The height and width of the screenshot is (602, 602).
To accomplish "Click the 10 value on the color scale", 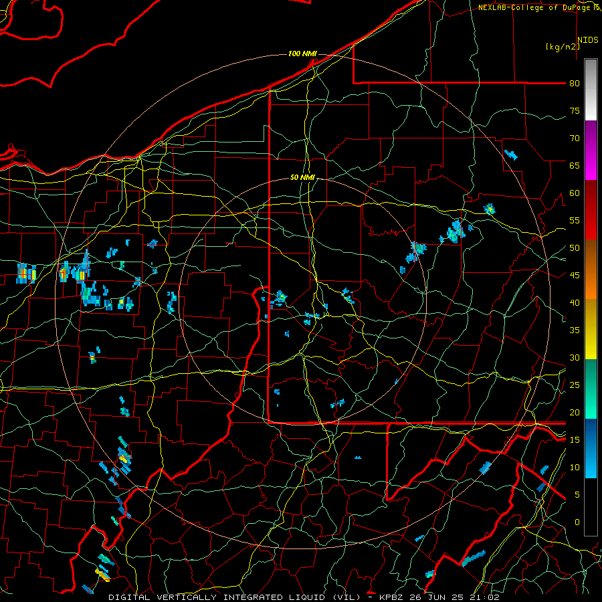I will [x=575, y=468].
